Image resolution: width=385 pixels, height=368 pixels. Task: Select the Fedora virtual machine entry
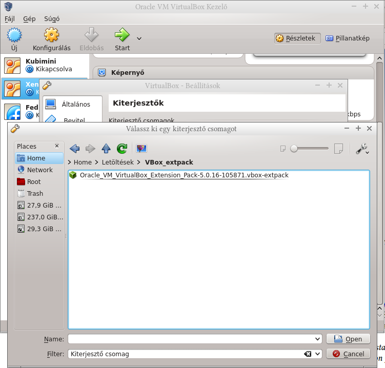pyautogui.click(x=21, y=111)
